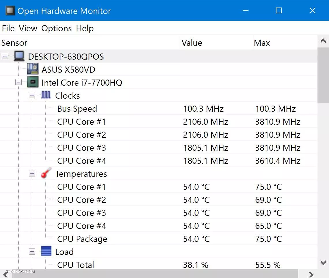Viewport: 329px width, 278px height.
Task: Select CPU Core #4 under Temperatures
Action: (159, 226)
